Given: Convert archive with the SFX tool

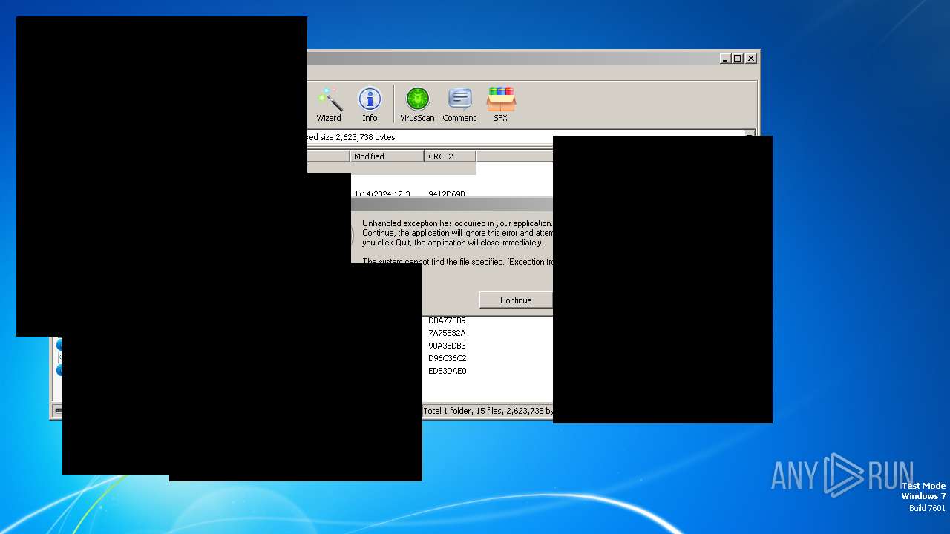Looking at the screenshot, I should pyautogui.click(x=501, y=105).
